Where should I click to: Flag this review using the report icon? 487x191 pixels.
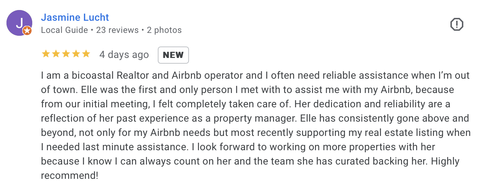tap(457, 24)
